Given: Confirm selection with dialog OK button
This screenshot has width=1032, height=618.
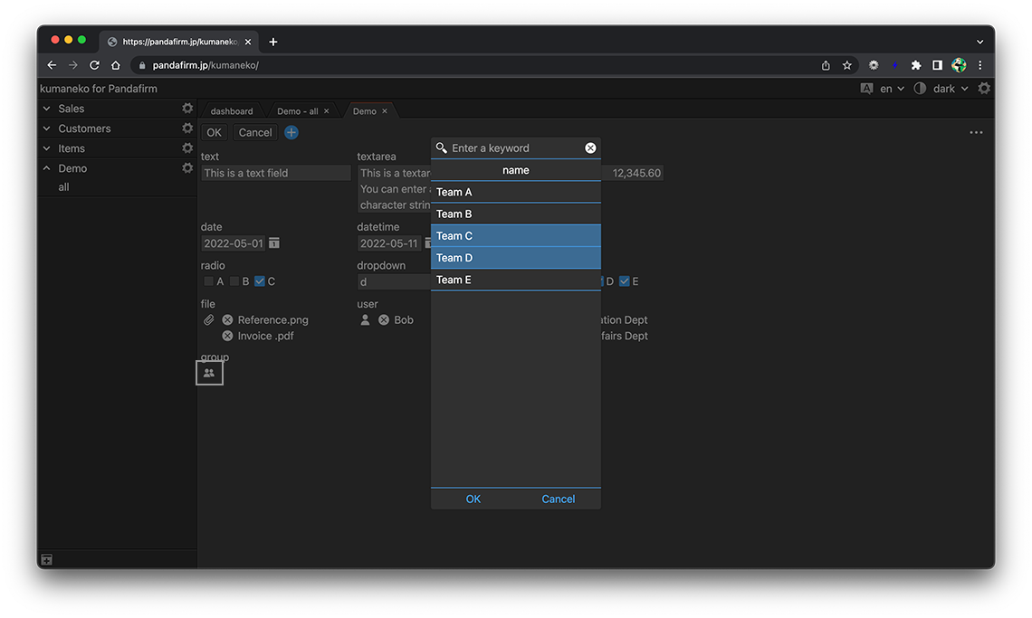Looking at the screenshot, I should point(473,499).
